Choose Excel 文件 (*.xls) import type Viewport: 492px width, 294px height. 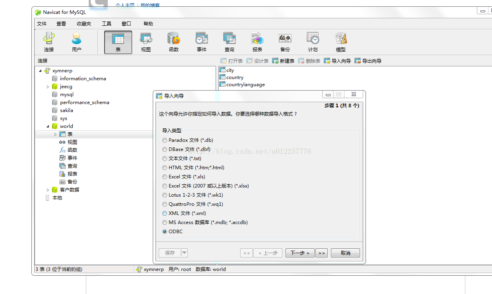[165, 177]
